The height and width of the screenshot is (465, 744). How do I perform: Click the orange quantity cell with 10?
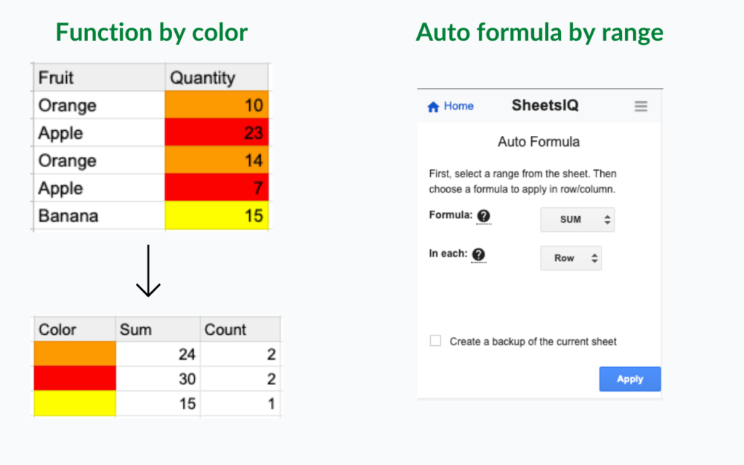[x=217, y=105]
